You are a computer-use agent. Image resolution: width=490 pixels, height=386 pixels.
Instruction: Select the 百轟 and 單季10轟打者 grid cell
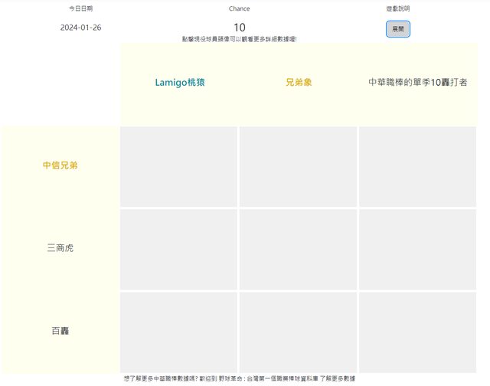click(x=418, y=332)
